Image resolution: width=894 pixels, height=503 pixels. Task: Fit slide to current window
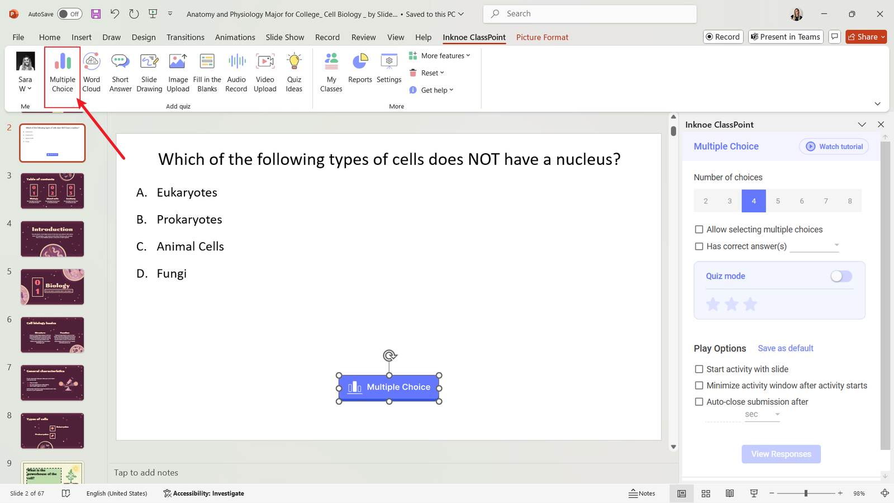click(885, 493)
